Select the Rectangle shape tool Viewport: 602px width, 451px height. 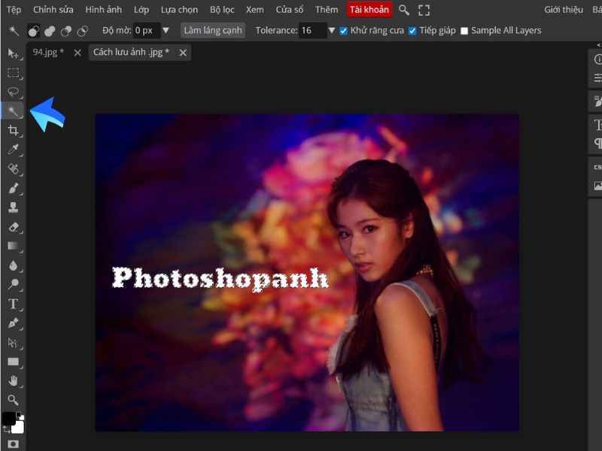pyautogui.click(x=13, y=362)
